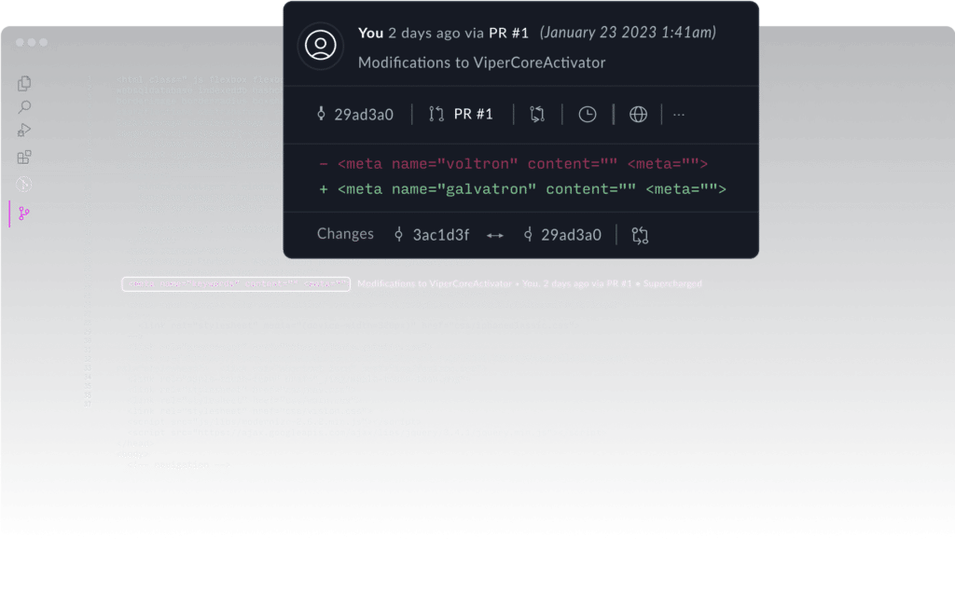
Task: Select the pink source control branch icon
Action: (x=23, y=212)
